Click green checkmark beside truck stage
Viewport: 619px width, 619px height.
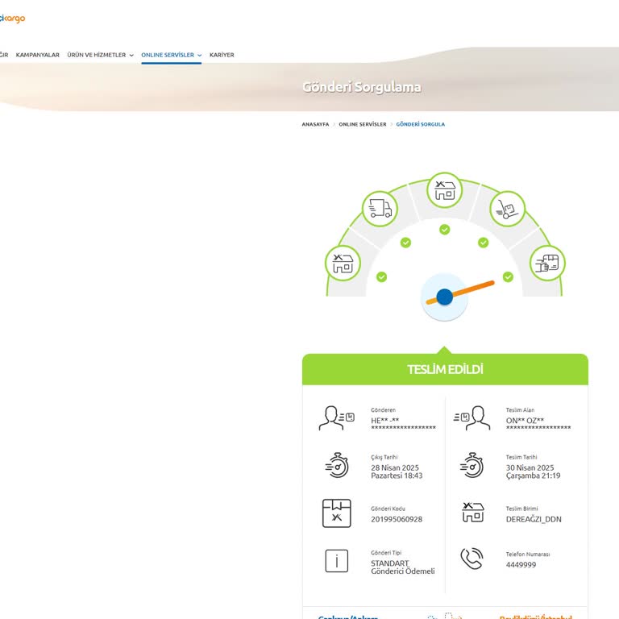tap(405, 243)
